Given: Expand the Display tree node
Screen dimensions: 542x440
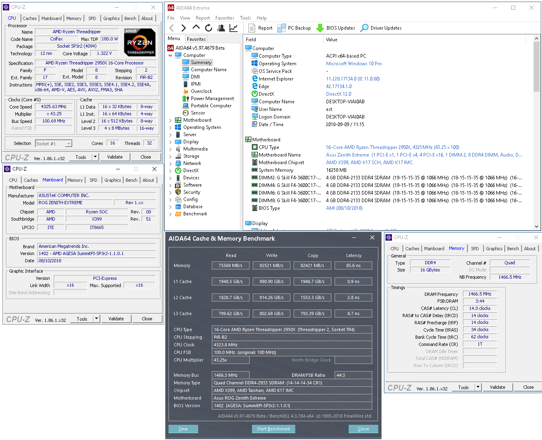Looking at the screenshot, I should [x=171, y=142].
